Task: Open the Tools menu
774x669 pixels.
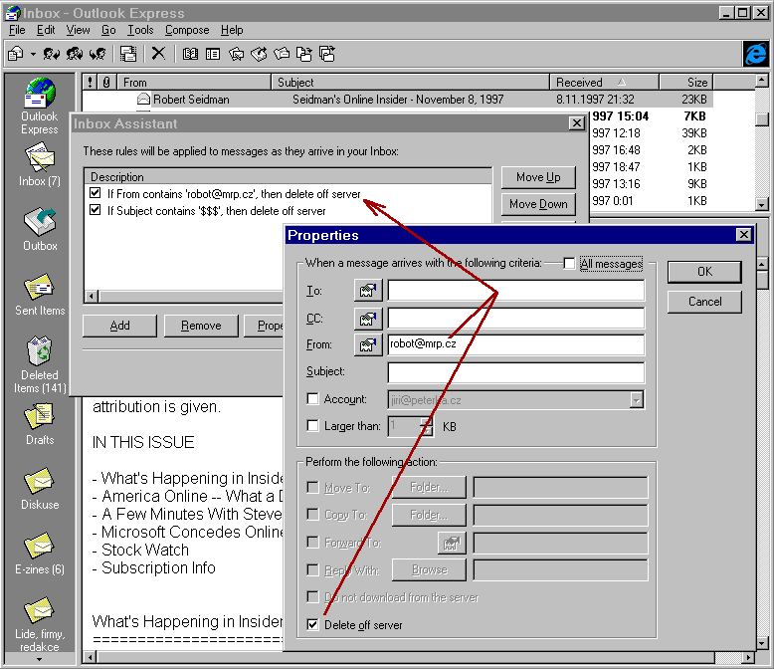Action: (140, 31)
